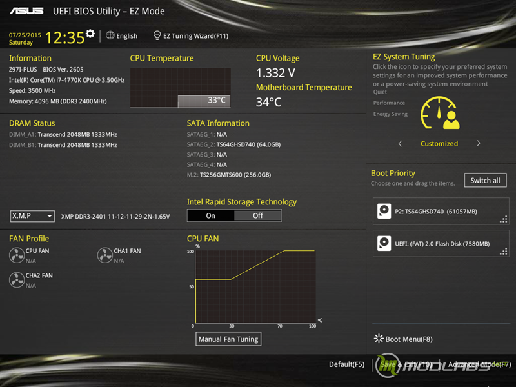Viewport: 516px width, 387px height.
Task: Click drag handle of P2: TS64GHSD740 entry
Action: point(503,219)
